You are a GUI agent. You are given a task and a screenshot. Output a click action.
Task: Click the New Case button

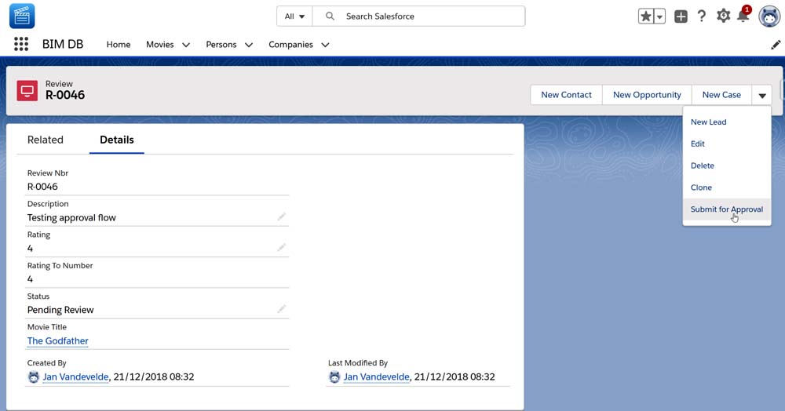coord(721,95)
